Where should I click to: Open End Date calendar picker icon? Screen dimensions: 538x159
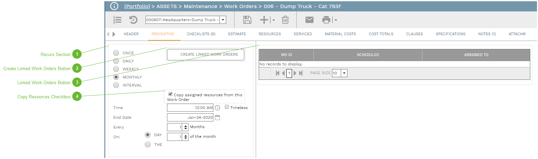coord(217,117)
